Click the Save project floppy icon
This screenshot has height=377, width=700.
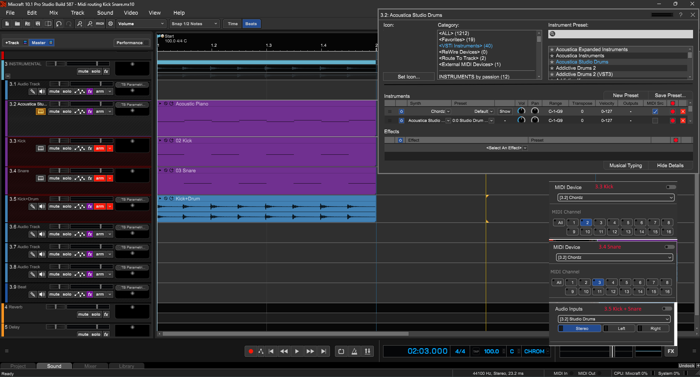point(38,24)
